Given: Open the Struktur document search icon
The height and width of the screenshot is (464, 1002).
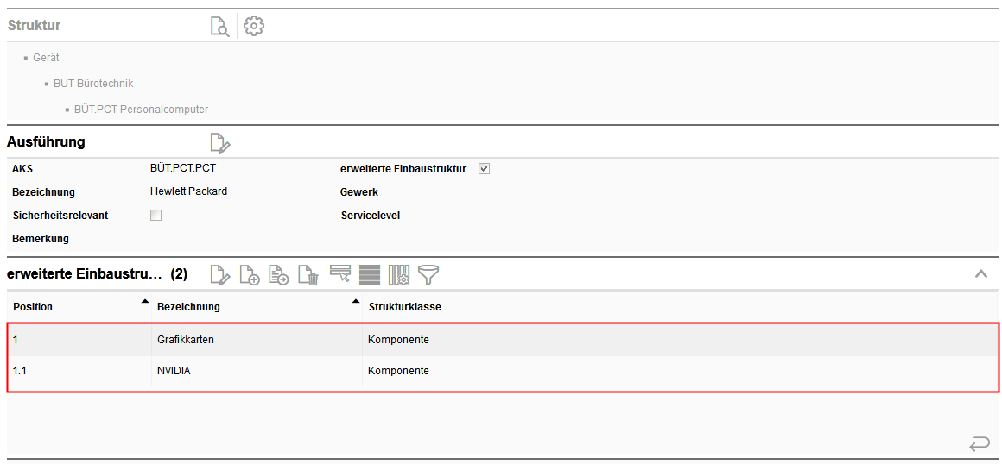Looking at the screenshot, I should [220, 26].
